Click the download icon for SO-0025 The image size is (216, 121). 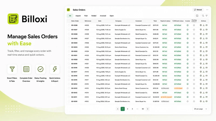[204, 38]
